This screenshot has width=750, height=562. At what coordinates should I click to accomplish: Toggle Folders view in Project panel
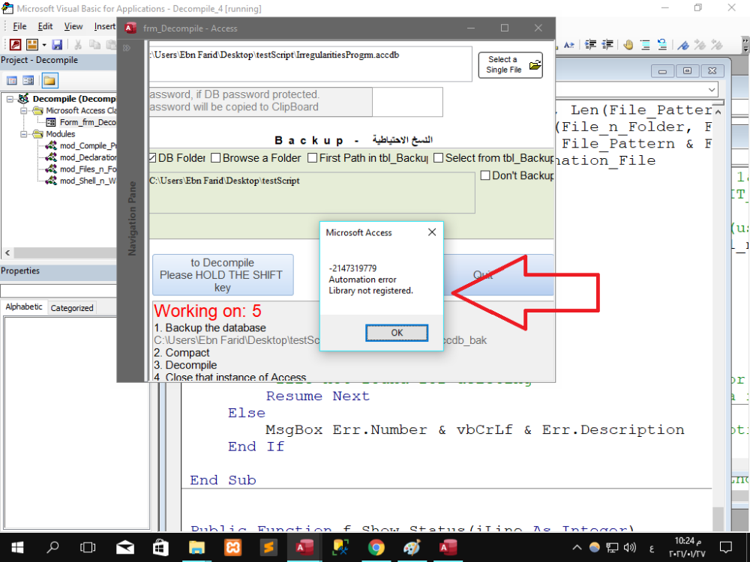pyautogui.click(x=49, y=80)
